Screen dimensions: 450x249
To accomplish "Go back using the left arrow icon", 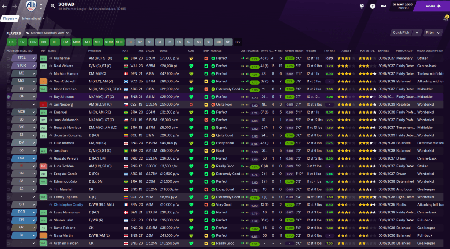I will pyautogui.click(x=4, y=6).
